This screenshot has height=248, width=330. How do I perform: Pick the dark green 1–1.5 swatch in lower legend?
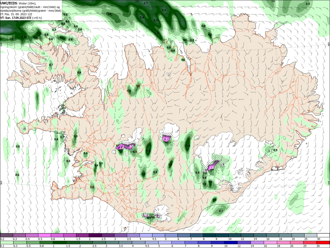coord(60,243)
